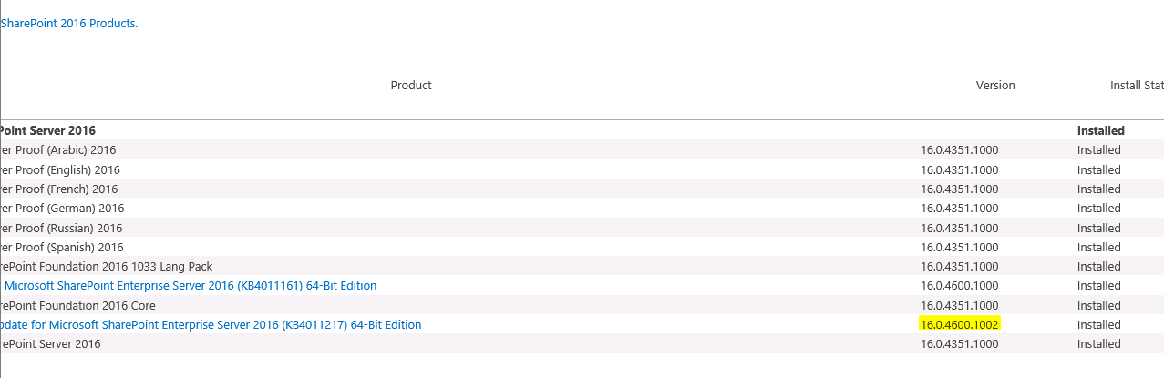The height and width of the screenshot is (378, 1164).
Task: Select the bottom Point Server 2016 row
Action: click(x=582, y=344)
